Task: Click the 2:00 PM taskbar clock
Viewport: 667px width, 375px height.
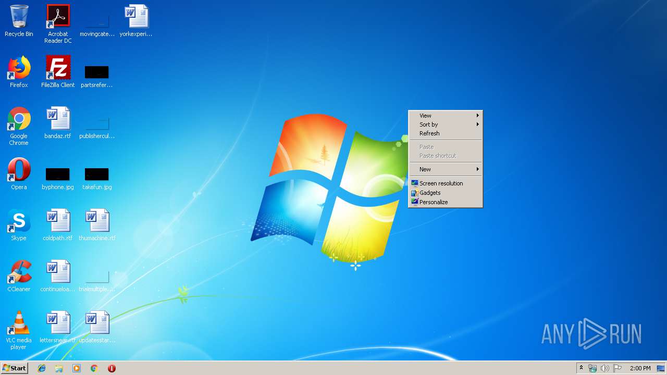Action: (640, 368)
